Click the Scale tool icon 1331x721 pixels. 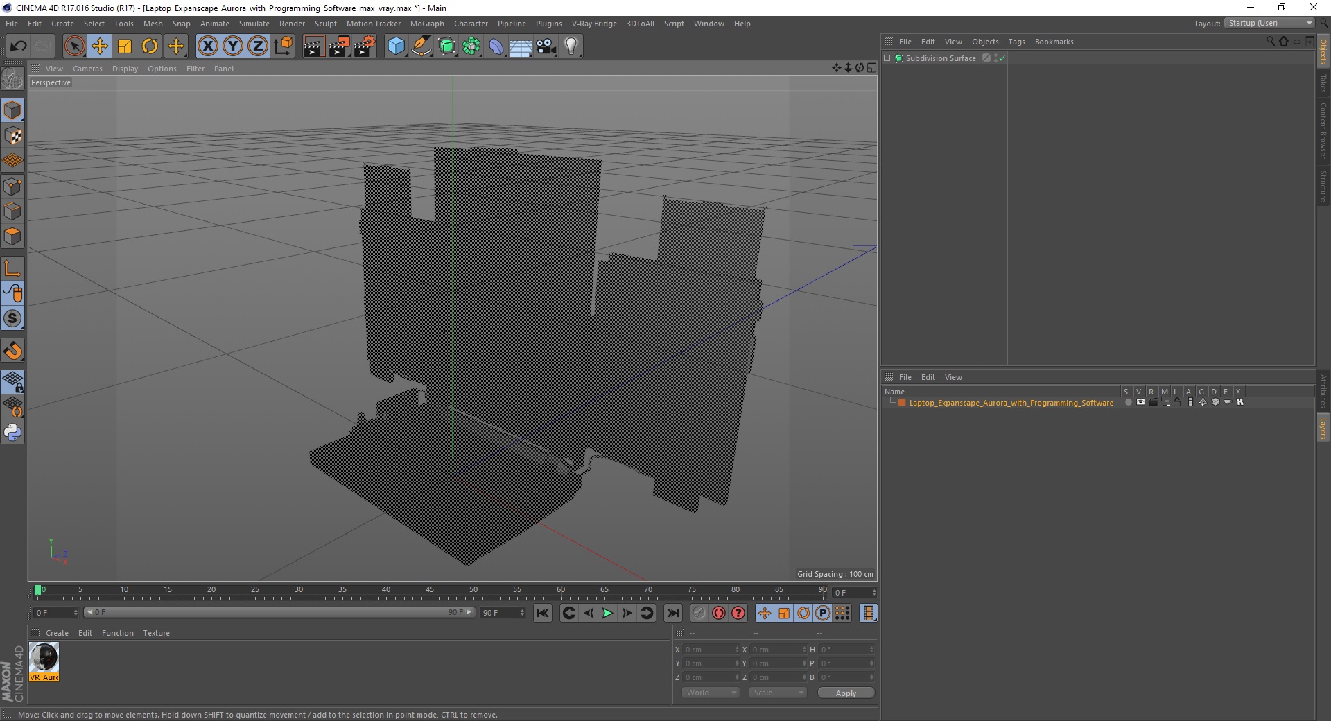[x=125, y=46]
